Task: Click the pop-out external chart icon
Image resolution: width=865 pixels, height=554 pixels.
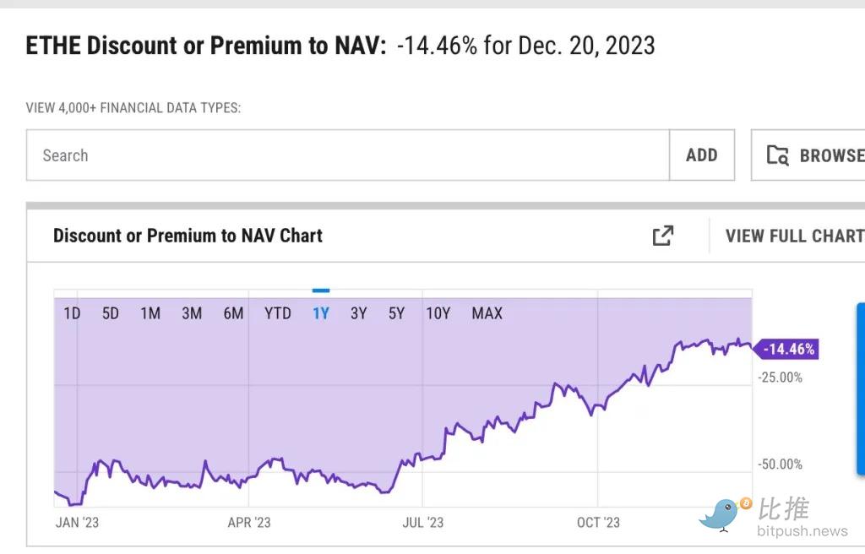Action: click(x=663, y=236)
